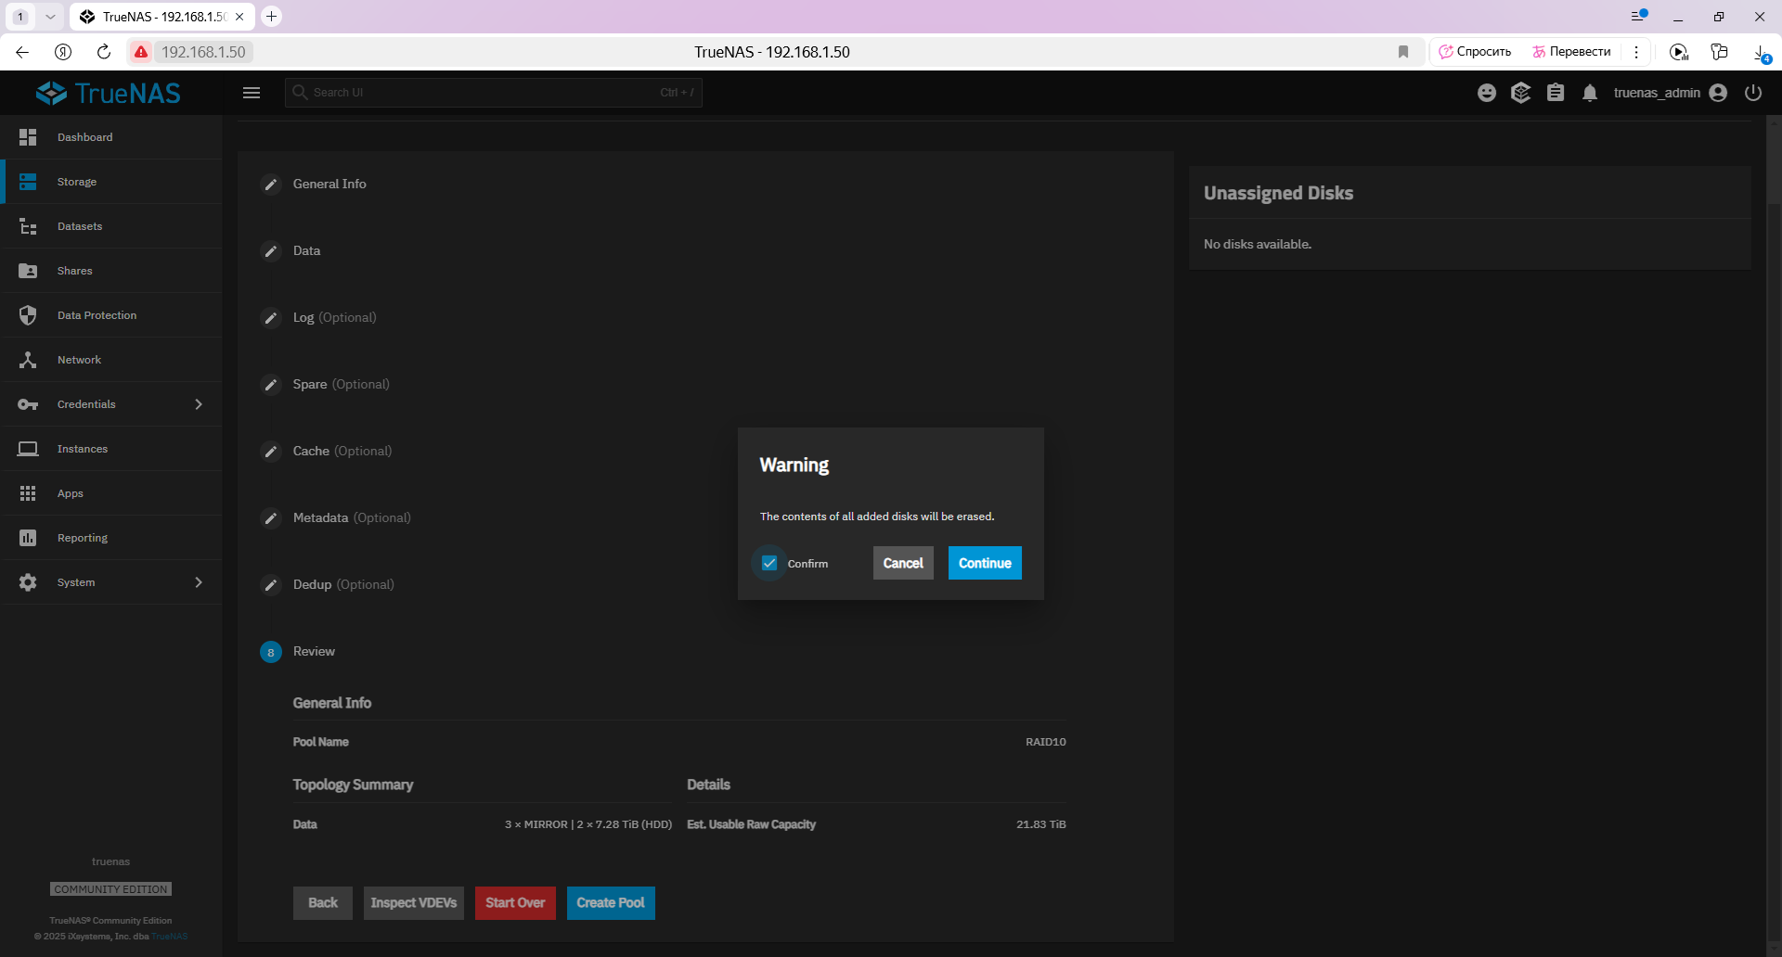This screenshot has width=1782, height=957.
Task: Open the Storage menu item
Action: (111, 182)
